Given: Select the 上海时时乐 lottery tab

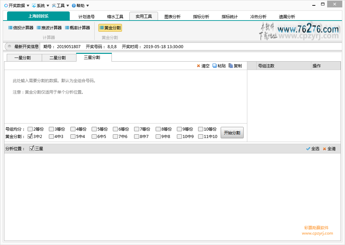Looking at the screenshot, I should [38, 16].
